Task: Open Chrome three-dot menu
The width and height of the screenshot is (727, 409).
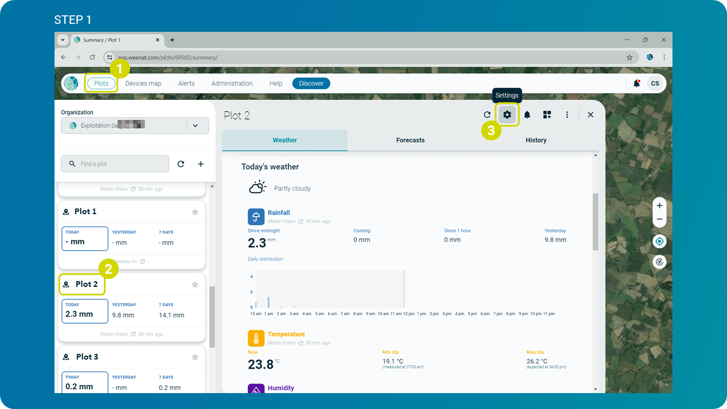Action: click(x=664, y=57)
